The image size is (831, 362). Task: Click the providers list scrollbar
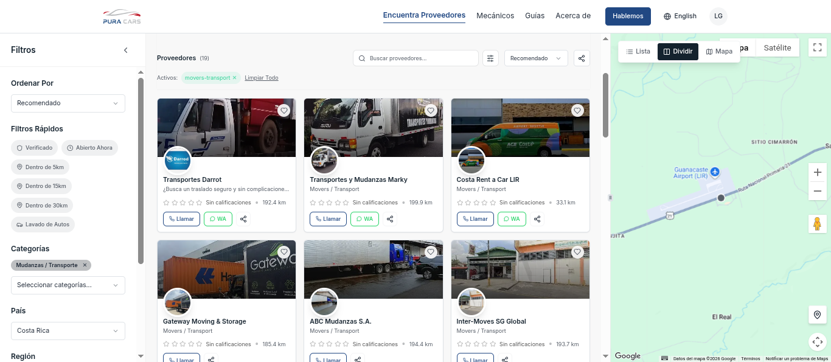[605, 105]
